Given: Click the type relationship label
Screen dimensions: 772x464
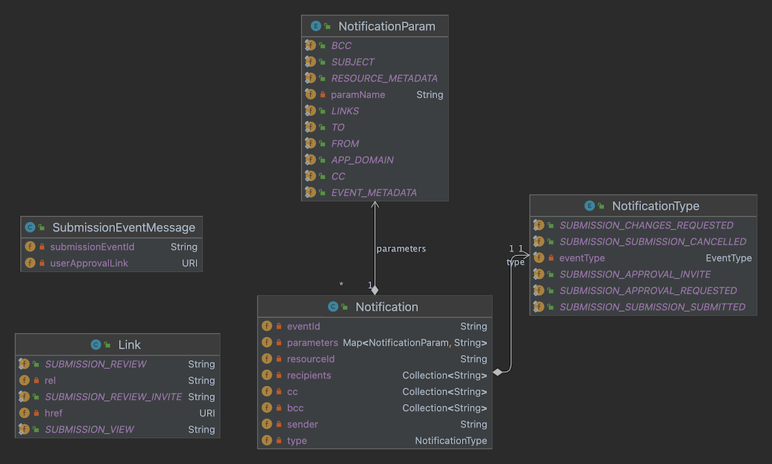Looking at the screenshot, I should tap(515, 262).
